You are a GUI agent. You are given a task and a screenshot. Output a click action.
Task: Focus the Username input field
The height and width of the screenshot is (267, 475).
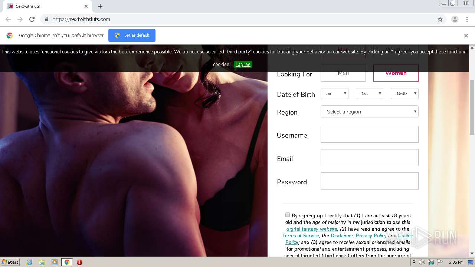[370, 134]
